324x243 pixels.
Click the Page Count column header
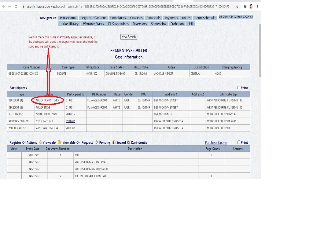tap(213, 149)
